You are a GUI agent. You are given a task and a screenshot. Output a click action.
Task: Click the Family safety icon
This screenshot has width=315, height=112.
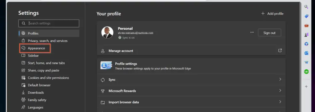[x=23, y=100]
